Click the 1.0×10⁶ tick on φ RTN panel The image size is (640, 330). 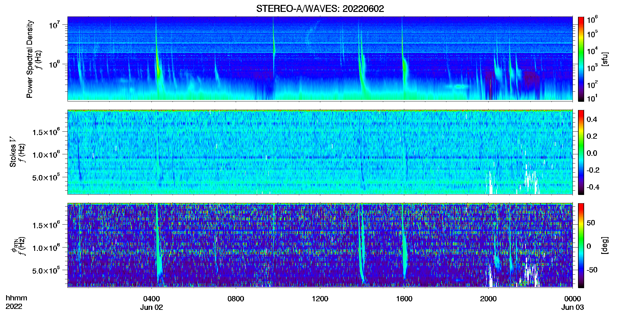point(46,248)
